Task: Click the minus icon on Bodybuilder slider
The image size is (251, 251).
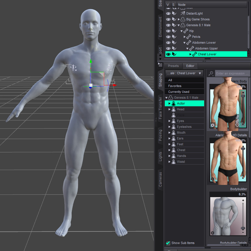Action: tap(243, 232)
